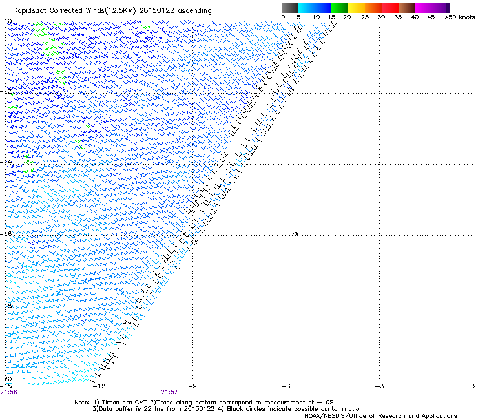The height and width of the screenshot is (420, 478).
Task: Click the gray 0-5 knots color segment
Action: [x=289, y=8]
